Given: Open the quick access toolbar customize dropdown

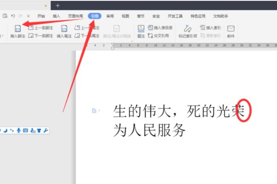Looking at the screenshot, I should point(28,16).
